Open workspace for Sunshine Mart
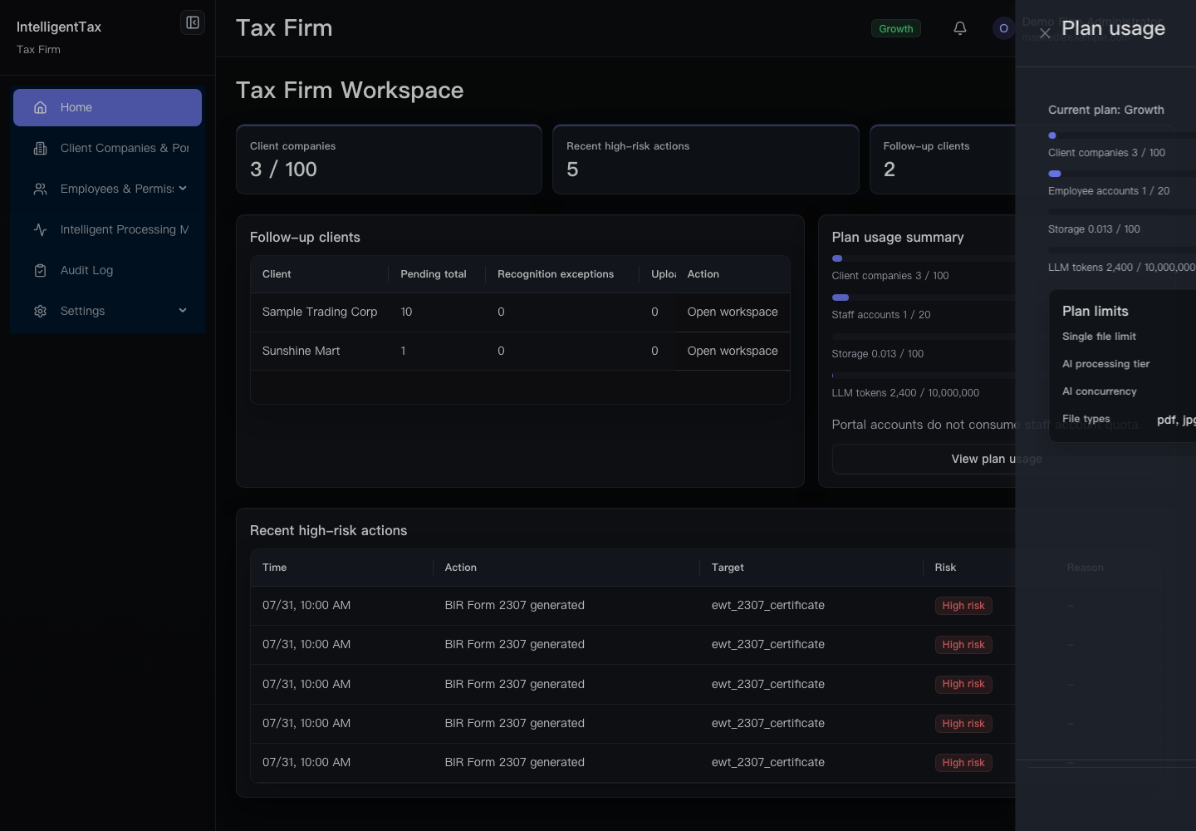 coord(733,351)
